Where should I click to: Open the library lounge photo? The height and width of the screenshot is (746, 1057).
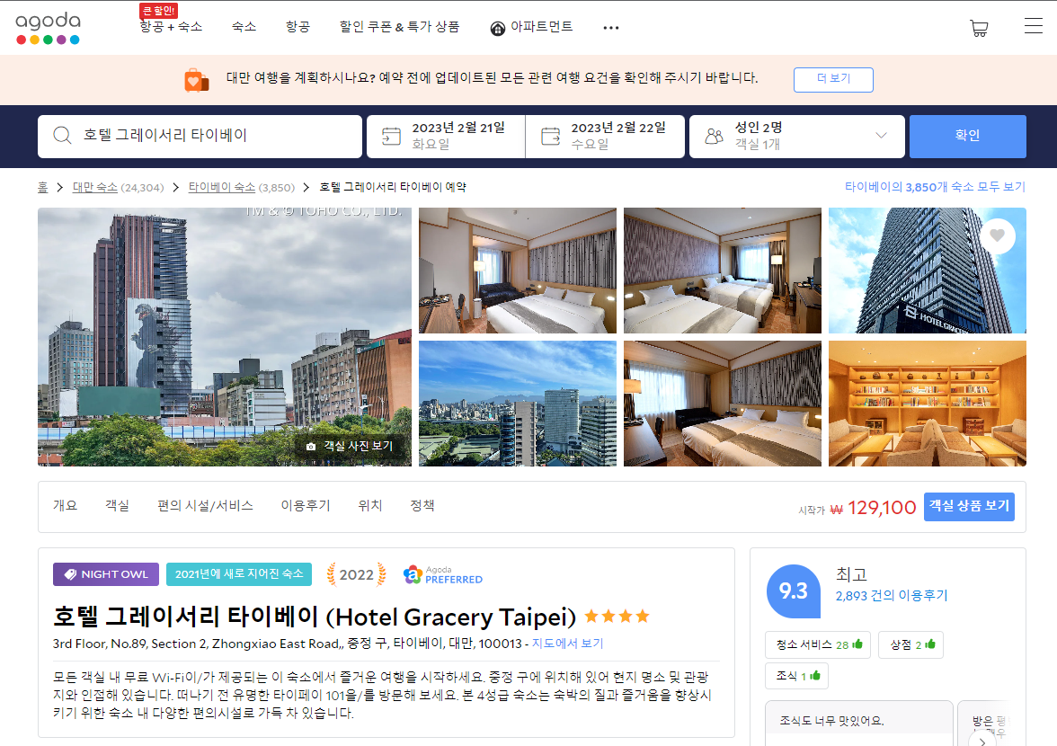tap(927, 403)
